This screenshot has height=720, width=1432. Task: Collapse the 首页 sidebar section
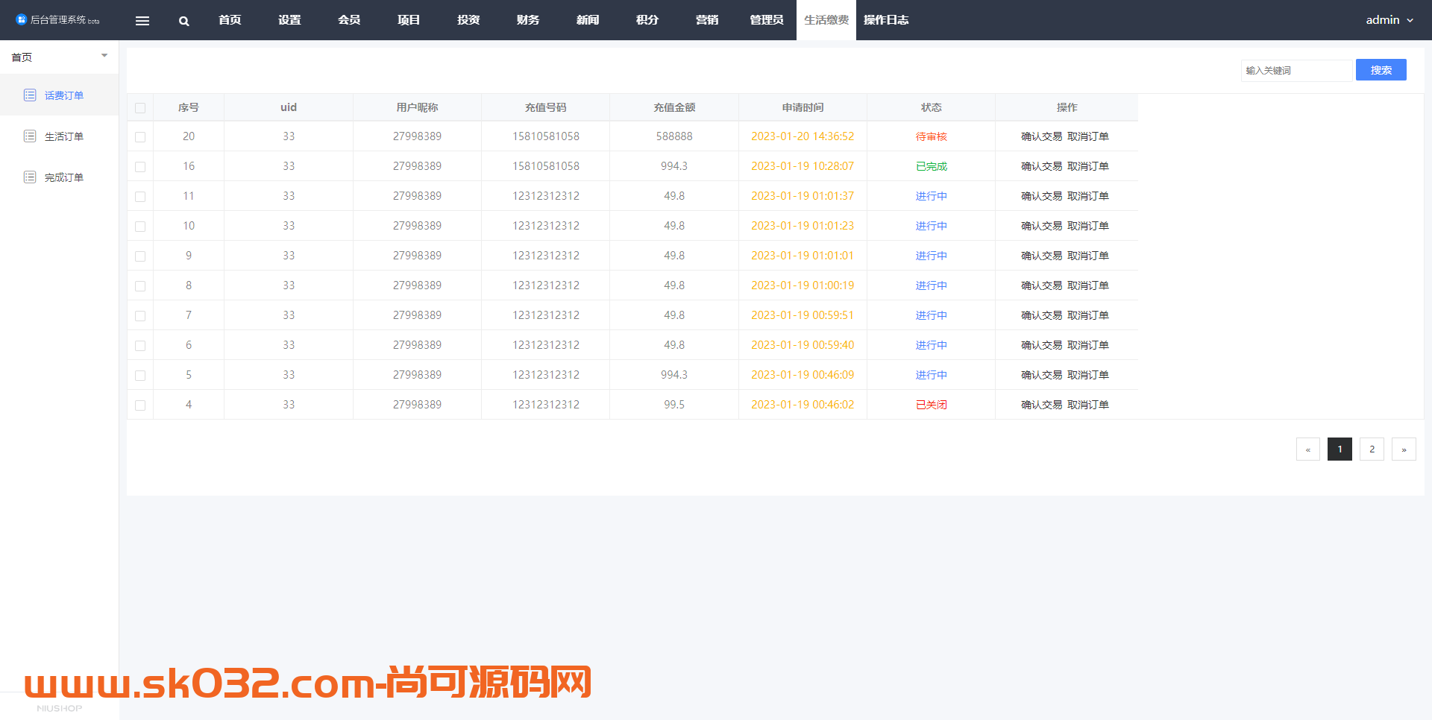(104, 56)
